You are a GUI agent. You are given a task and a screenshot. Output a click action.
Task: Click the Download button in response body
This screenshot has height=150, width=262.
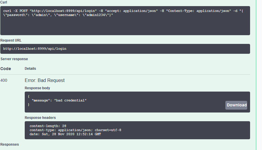click(x=236, y=105)
